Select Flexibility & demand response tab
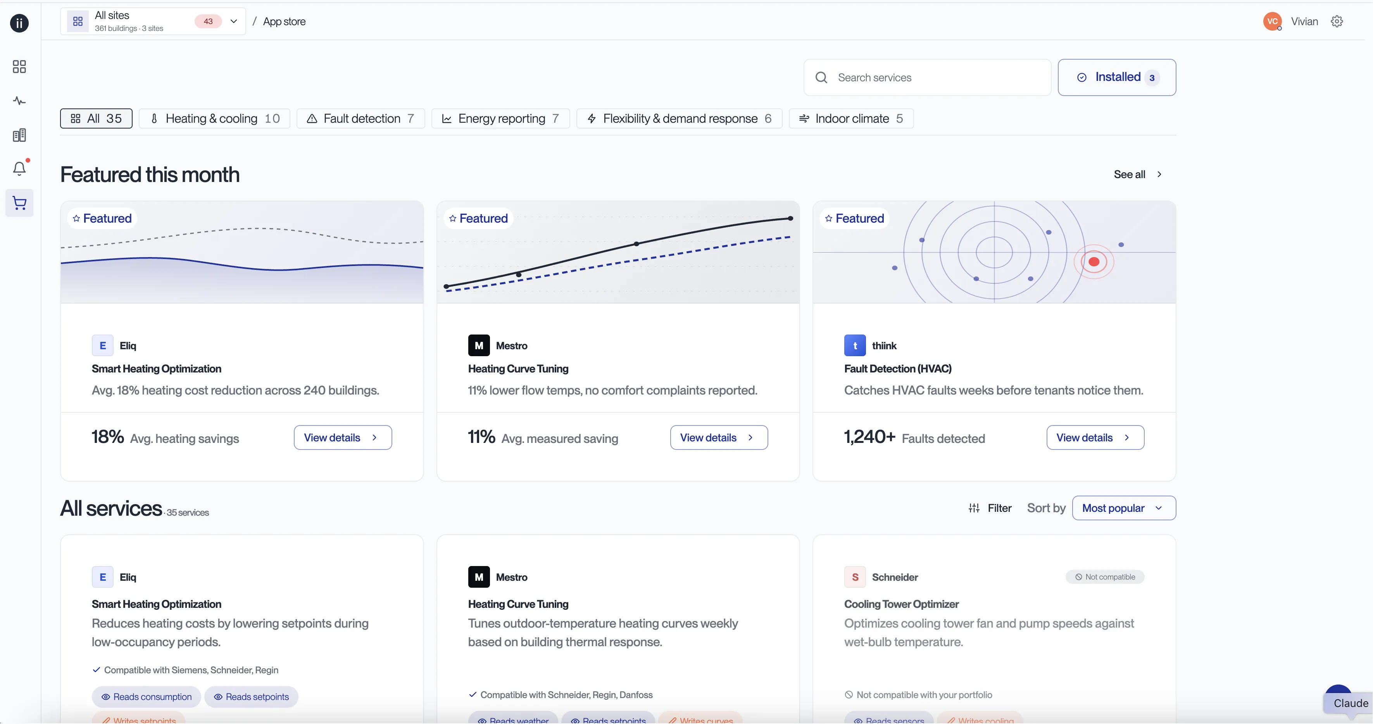Screen dimensions: 1373x724 pyautogui.click(x=679, y=119)
